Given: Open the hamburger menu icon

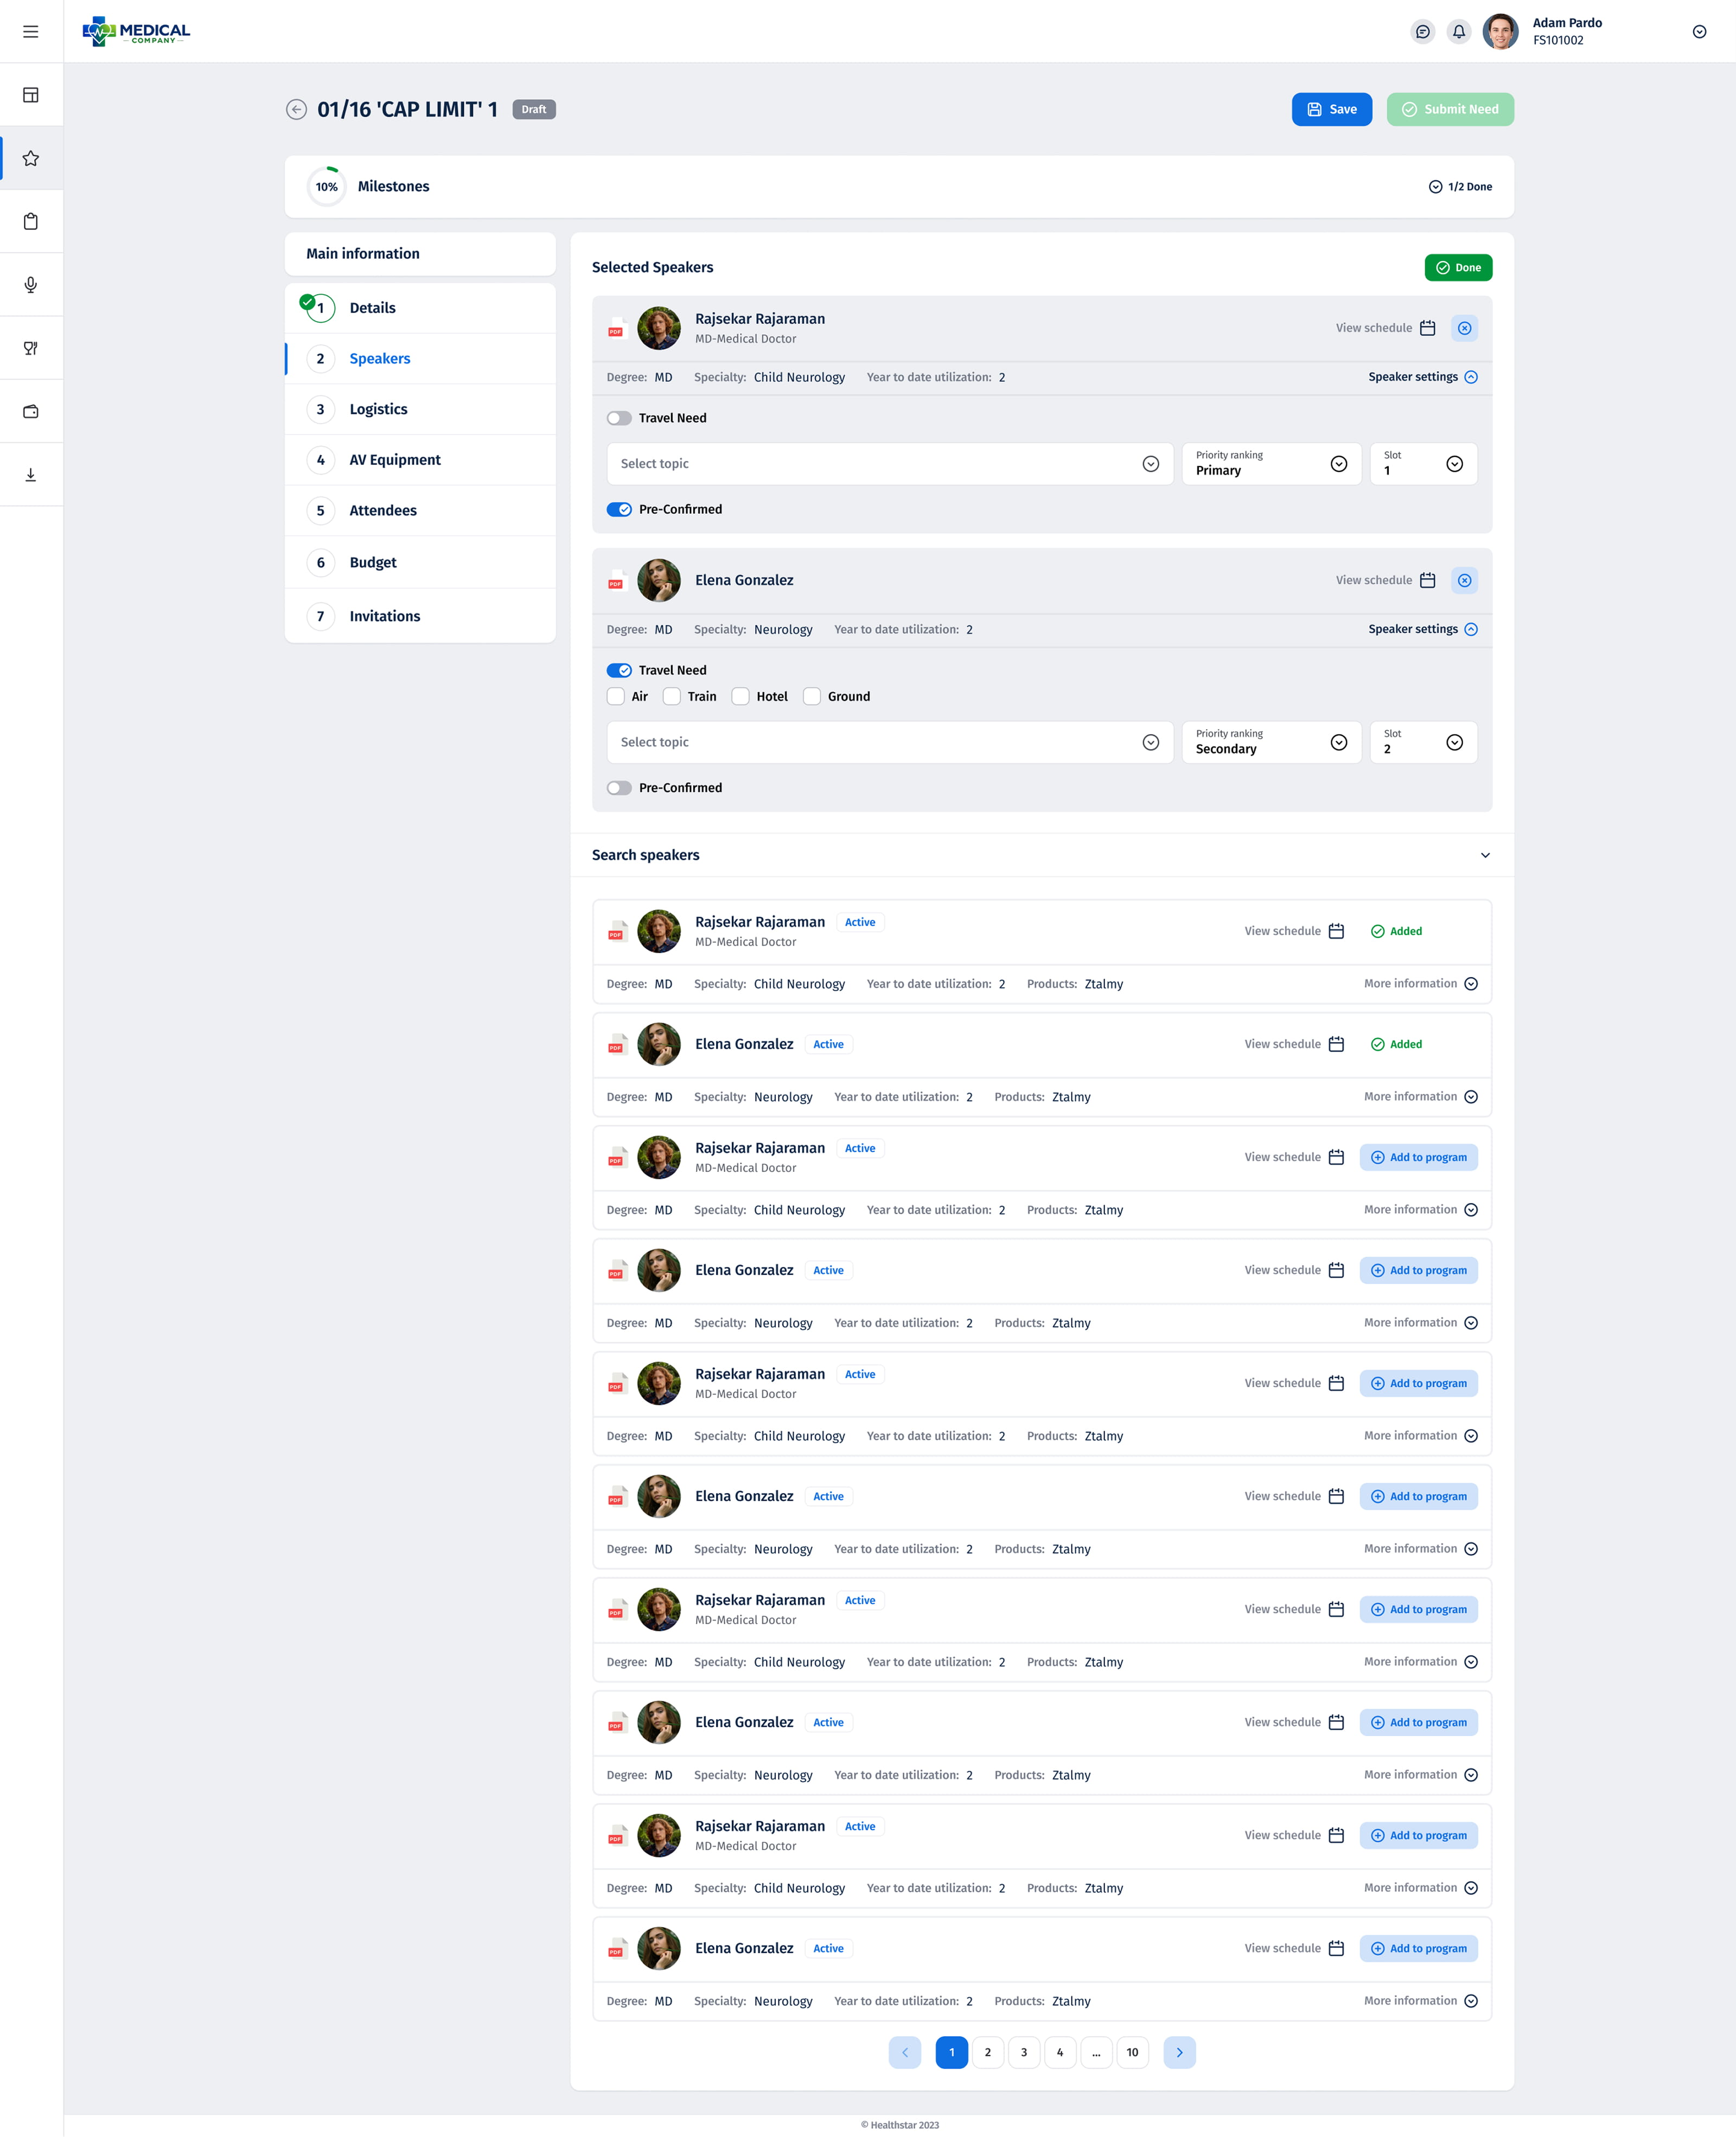Looking at the screenshot, I should pos(31,32).
